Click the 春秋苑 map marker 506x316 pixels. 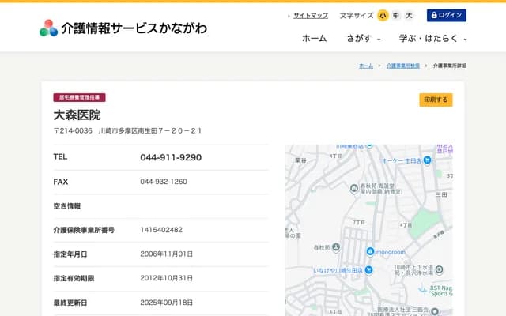point(337,246)
